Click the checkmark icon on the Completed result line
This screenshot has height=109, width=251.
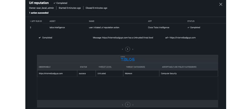pyautogui.click(x=40, y=38)
